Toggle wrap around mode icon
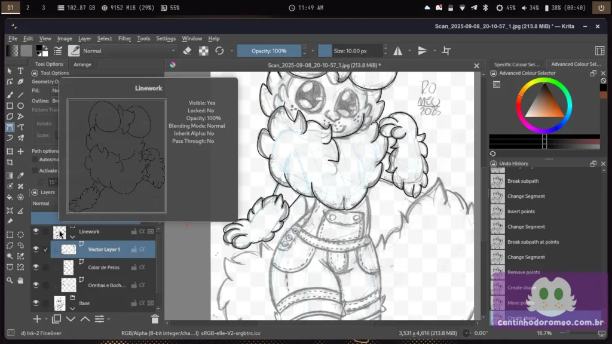 point(446,51)
